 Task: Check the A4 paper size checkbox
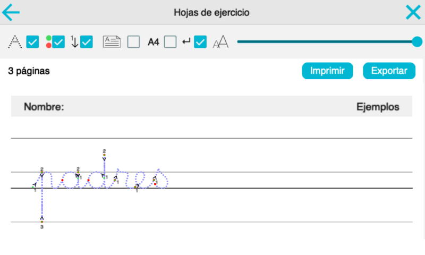click(170, 42)
